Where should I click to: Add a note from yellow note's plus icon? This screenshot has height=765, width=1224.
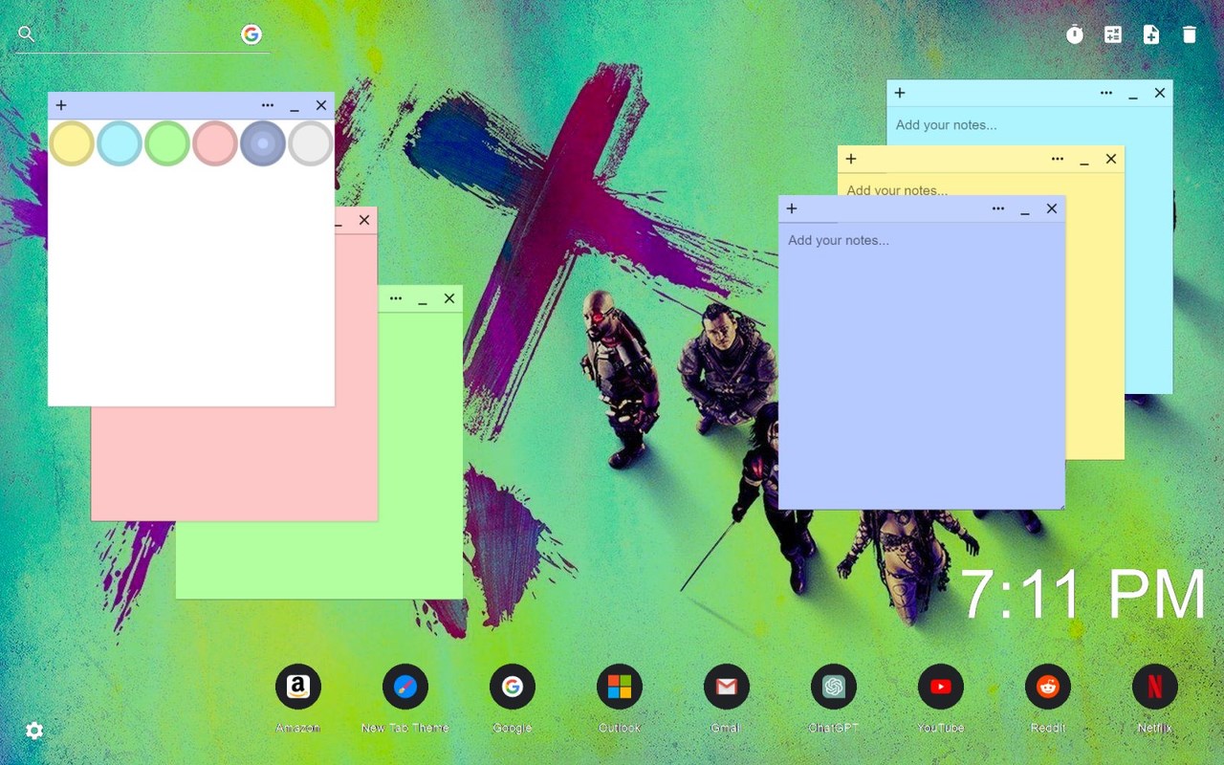[851, 159]
